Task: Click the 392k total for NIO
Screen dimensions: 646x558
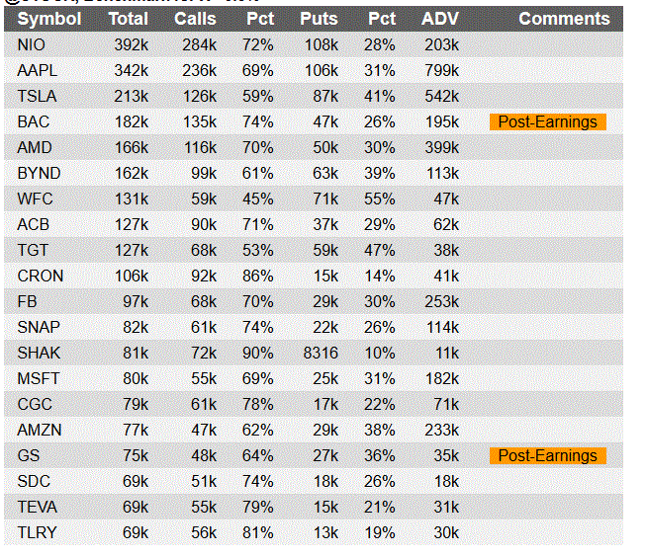Action: (x=131, y=44)
